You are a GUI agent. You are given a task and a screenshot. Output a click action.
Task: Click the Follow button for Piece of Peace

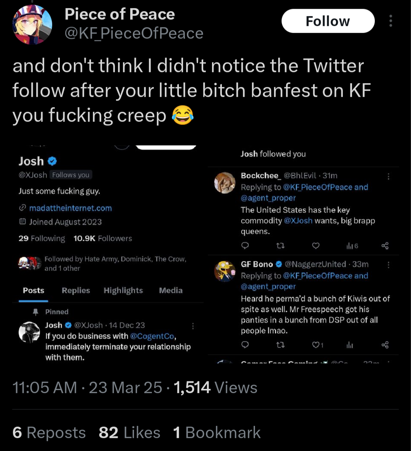click(328, 21)
